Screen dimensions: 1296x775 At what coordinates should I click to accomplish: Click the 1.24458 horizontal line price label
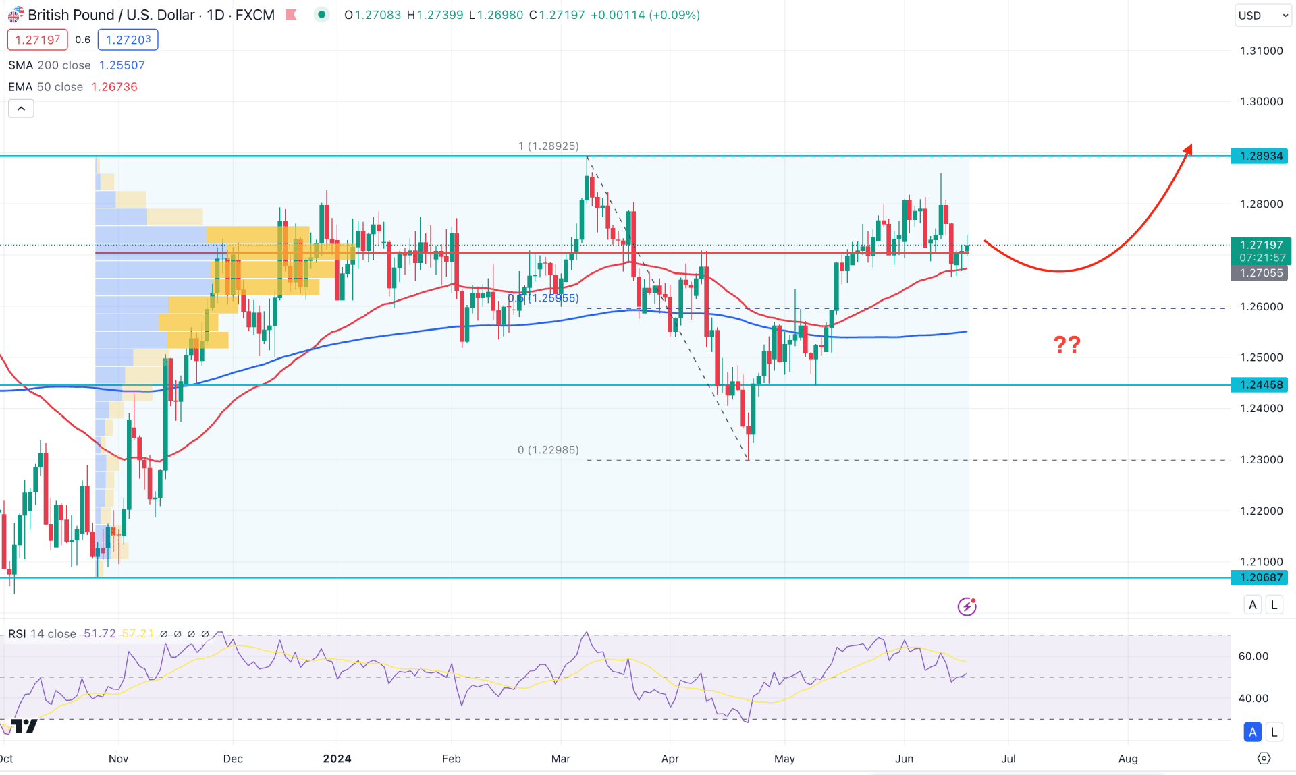[1260, 384]
